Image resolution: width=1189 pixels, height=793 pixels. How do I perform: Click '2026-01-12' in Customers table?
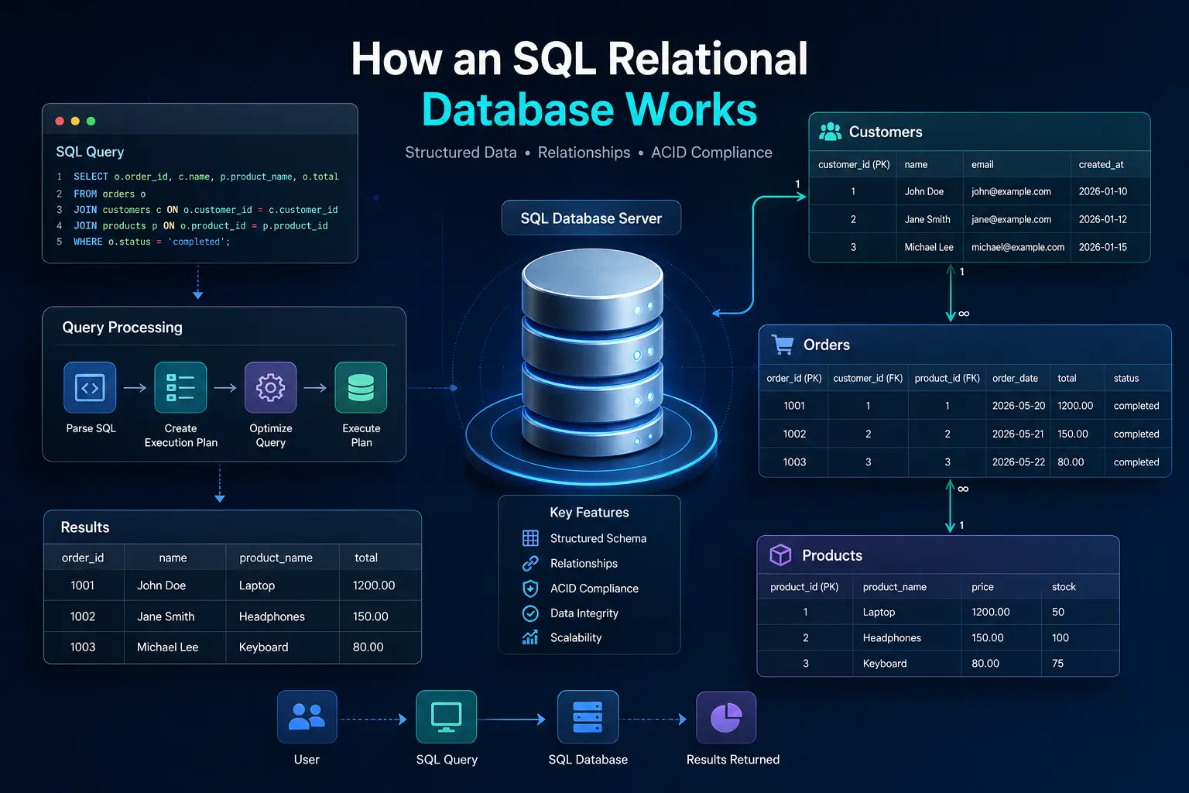(1103, 219)
